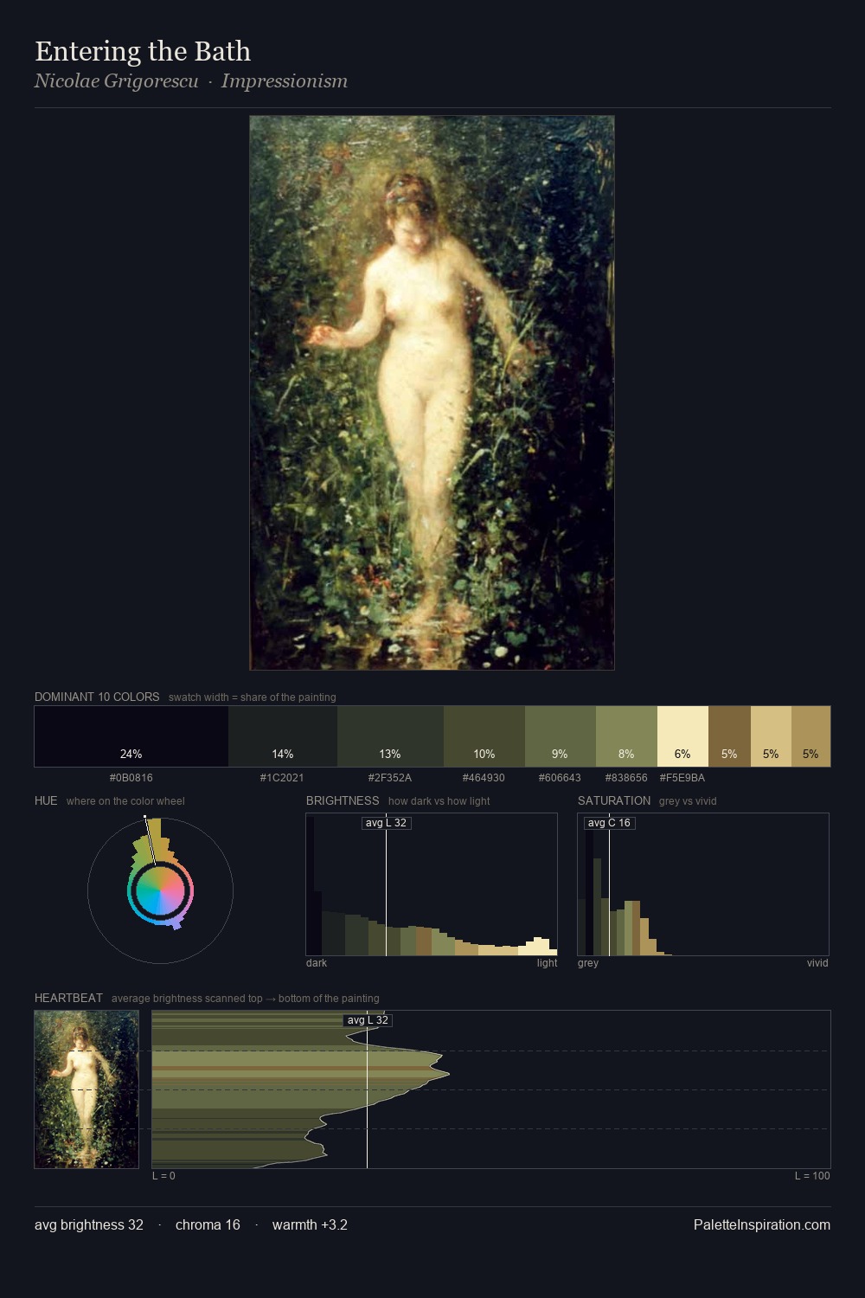Choose the 9% green swatch
865x1298 pixels.
pyautogui.click(x=561, y=736)
